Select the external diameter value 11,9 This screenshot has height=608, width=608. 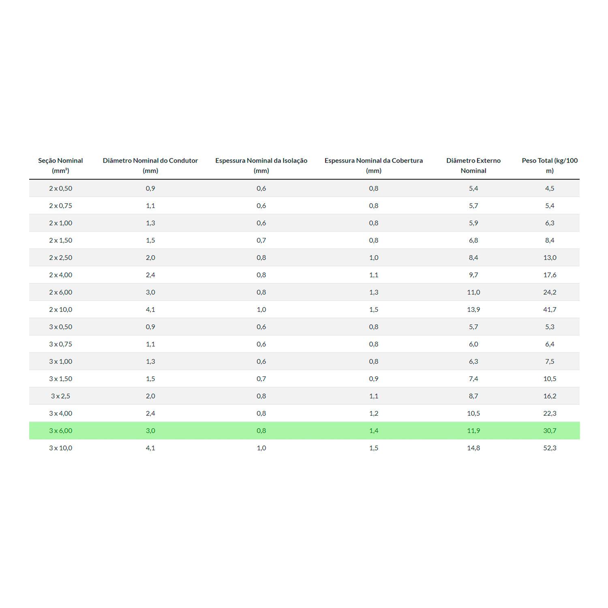473,430
